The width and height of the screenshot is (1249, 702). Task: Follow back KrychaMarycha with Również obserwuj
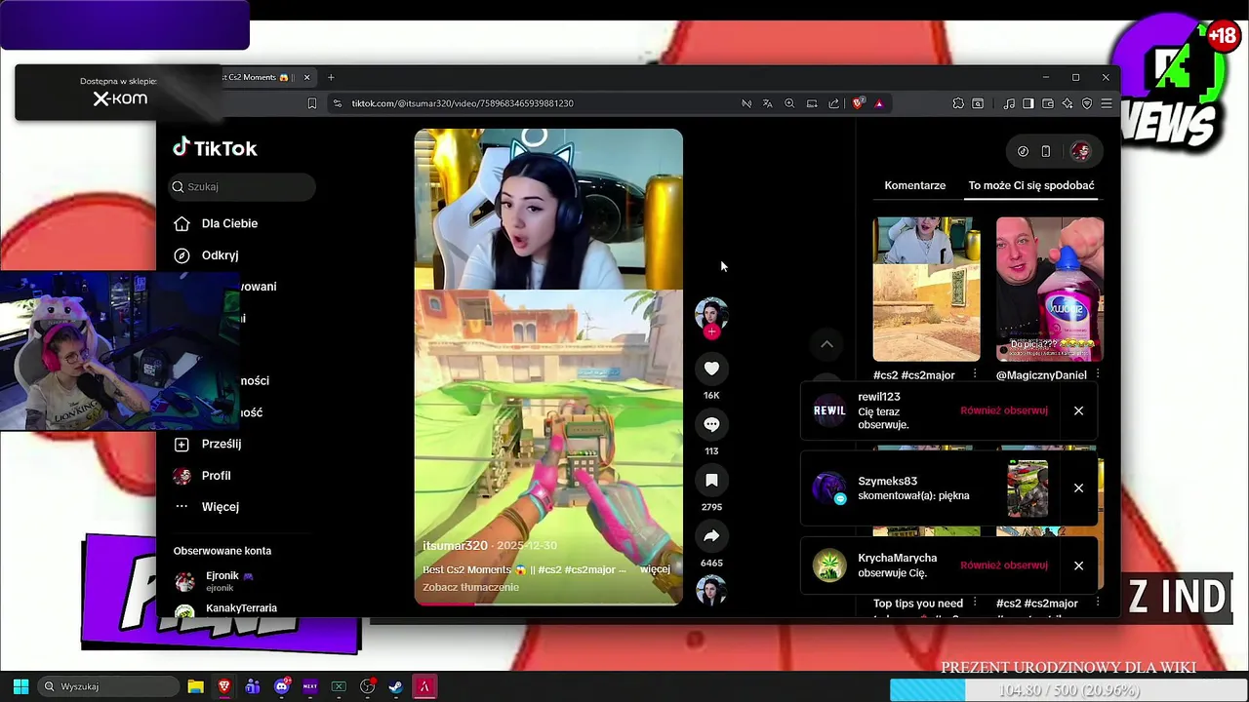1003,565
